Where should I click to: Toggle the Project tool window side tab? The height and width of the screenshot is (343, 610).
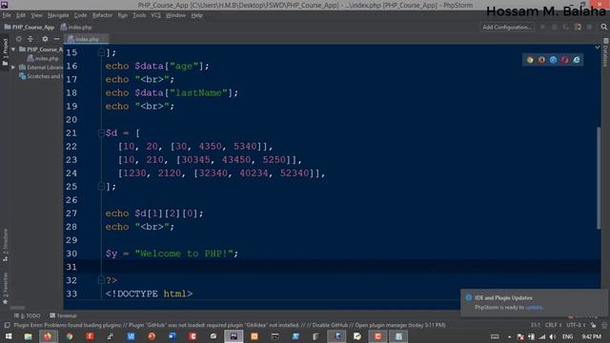coord(5,52)
